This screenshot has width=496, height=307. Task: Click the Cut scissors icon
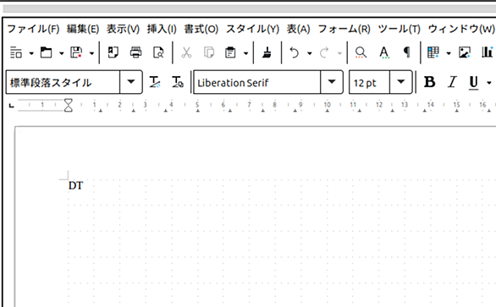click(x=186, y=52)
